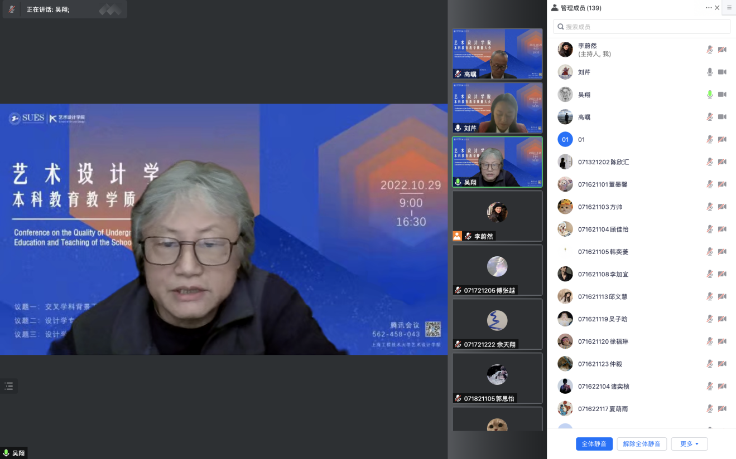Mute 吴翔 using the green microphone icon

click(710, 95)
